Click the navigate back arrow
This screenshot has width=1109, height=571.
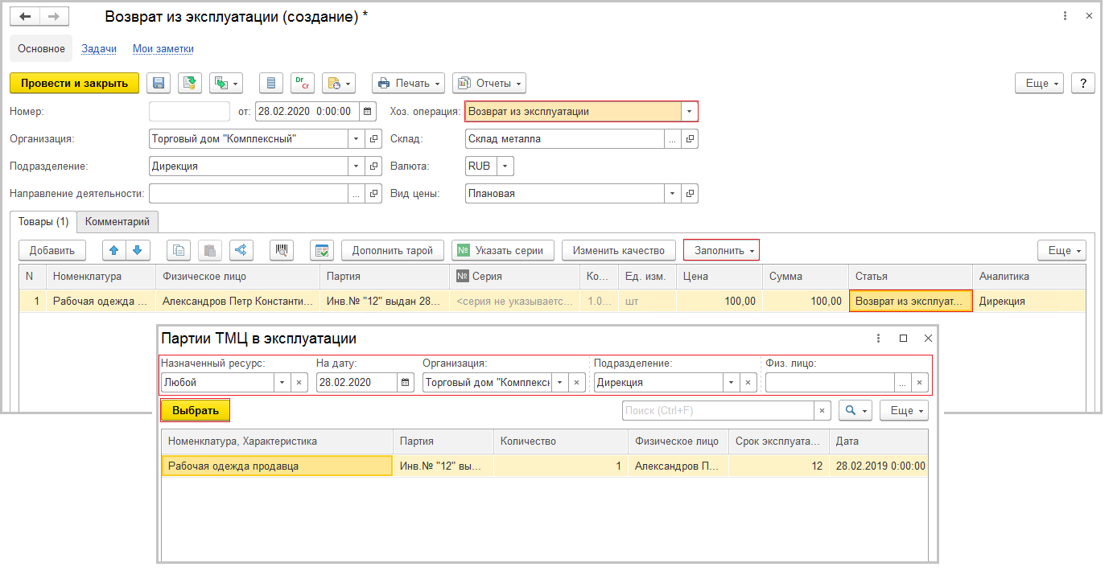coord(26,16)
